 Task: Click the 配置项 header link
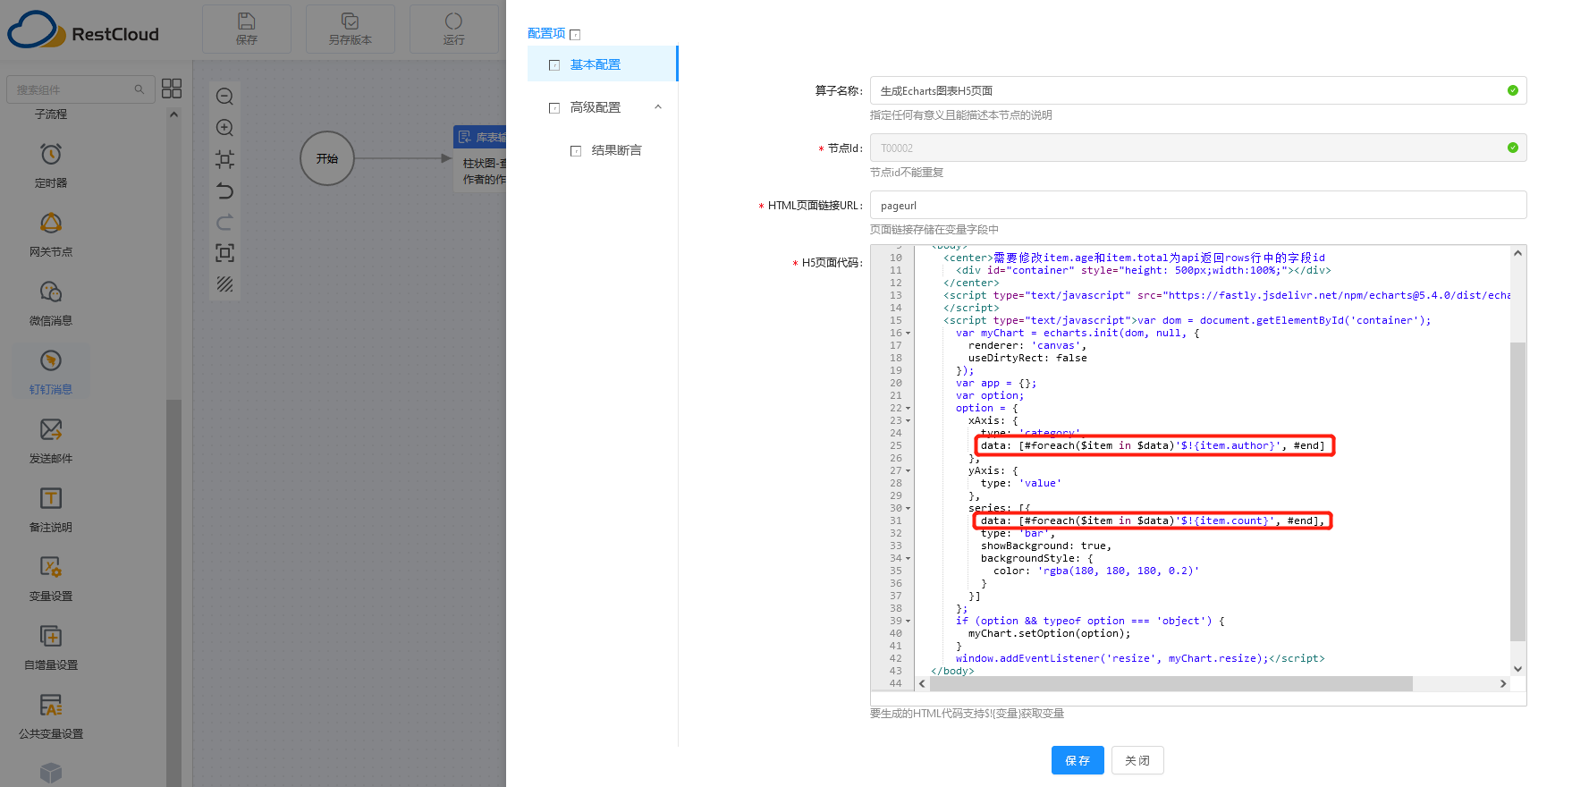tap(546, 33)
